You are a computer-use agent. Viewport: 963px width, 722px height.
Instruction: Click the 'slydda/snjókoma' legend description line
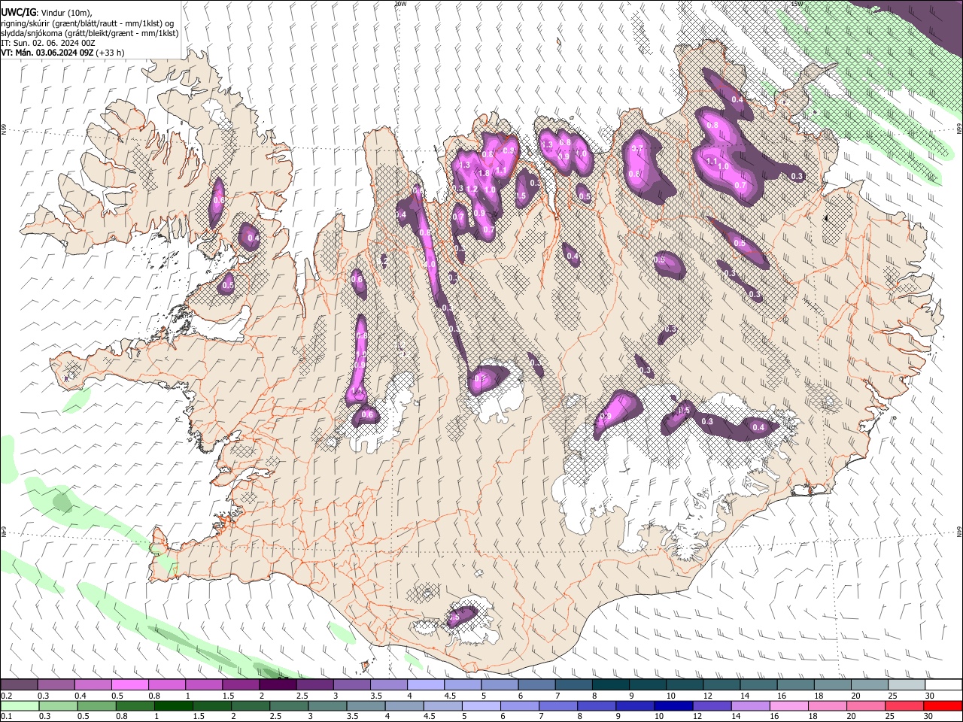coord(90,33)
